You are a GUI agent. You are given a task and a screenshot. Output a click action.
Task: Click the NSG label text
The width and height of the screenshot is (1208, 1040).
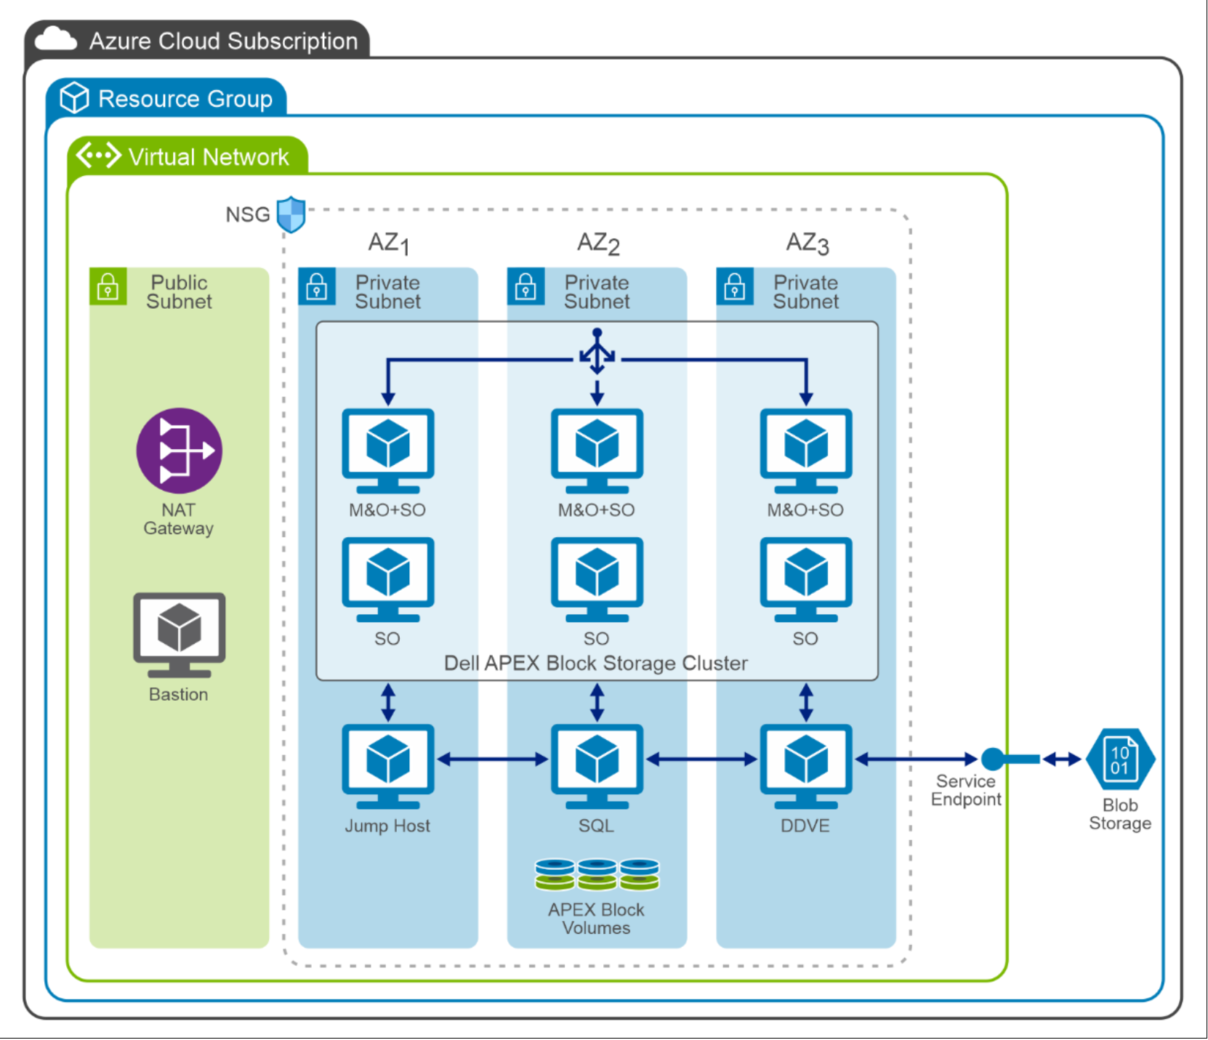click(x=247, y=214)
